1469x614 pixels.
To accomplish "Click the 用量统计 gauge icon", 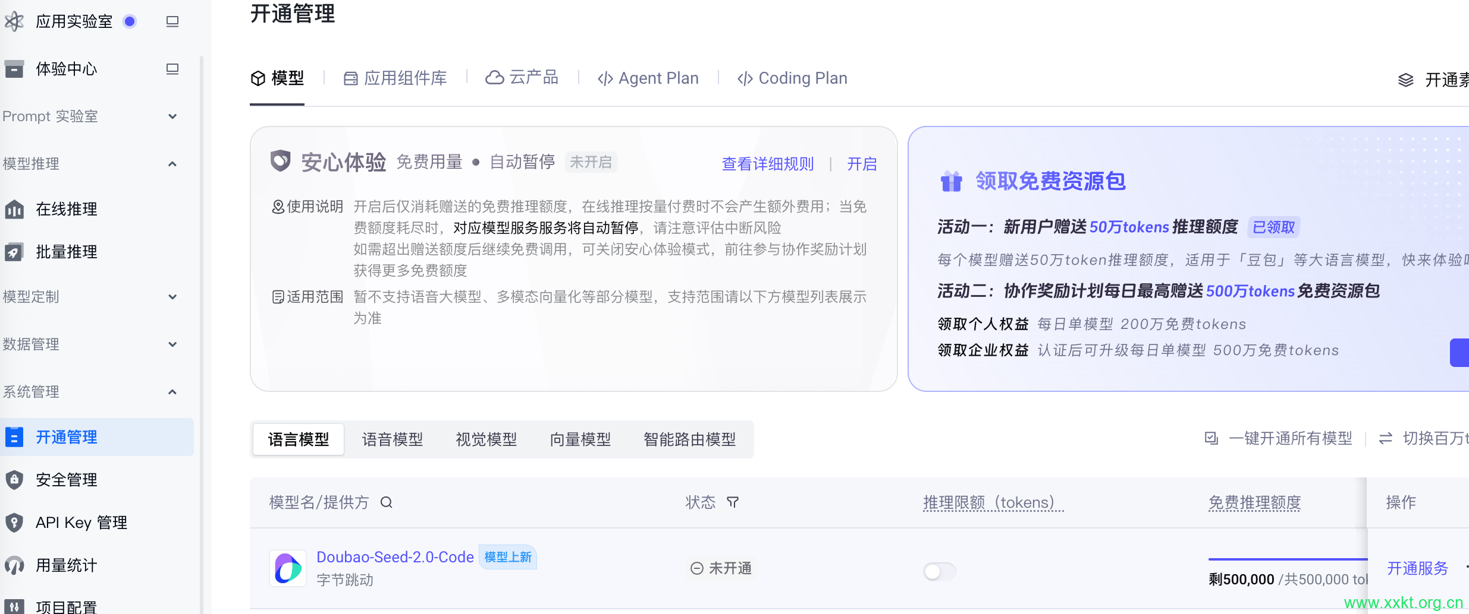I will click(14, 565).
